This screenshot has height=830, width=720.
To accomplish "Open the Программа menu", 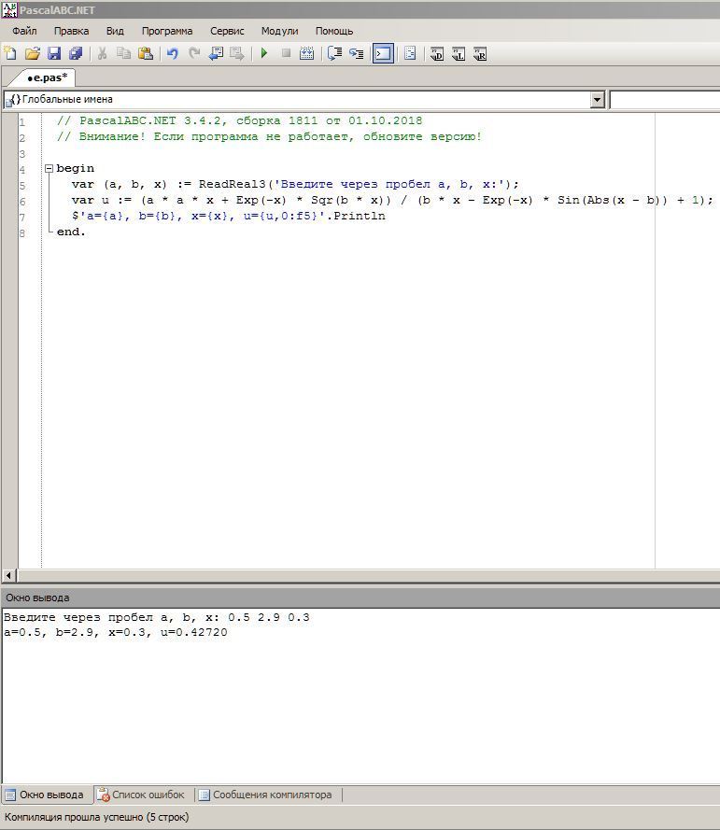I will [x=167, y=31].
